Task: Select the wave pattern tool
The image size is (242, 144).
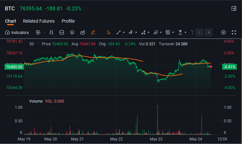Action: pyautogui.click(x=156, y=32)
